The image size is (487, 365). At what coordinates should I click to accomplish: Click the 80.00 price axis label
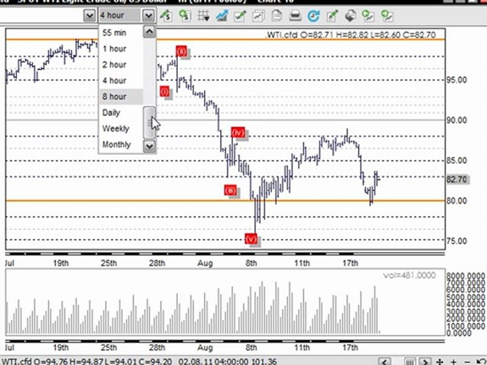tap(457, 201)
